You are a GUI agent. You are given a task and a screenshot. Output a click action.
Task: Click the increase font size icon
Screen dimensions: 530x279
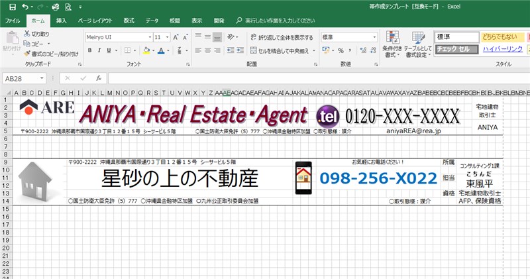click(177, 37)
